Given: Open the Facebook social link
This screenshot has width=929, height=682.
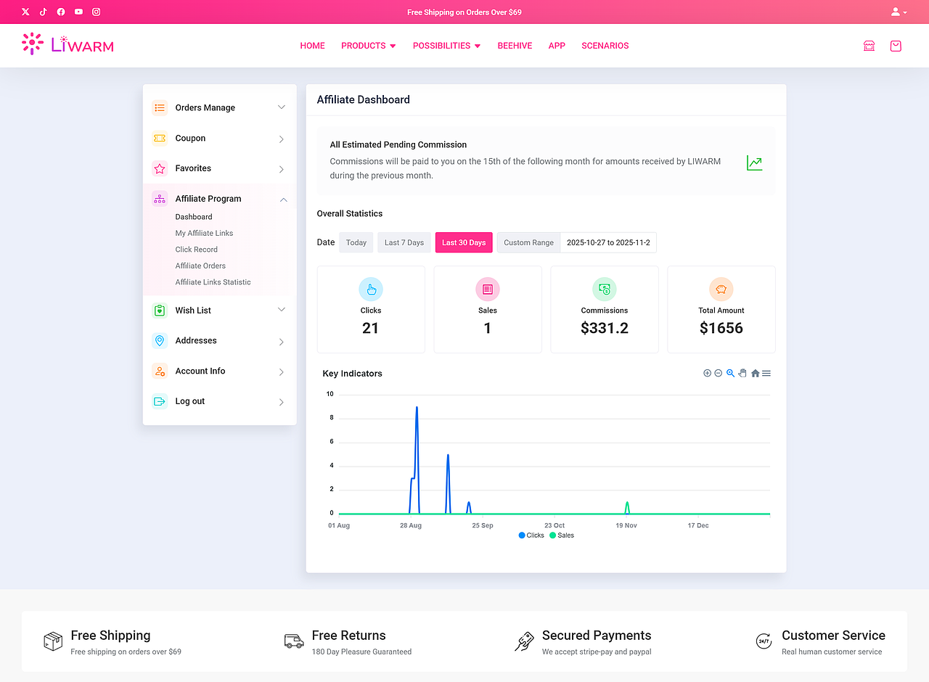Looking at the screenshot, I should [61, 12].
